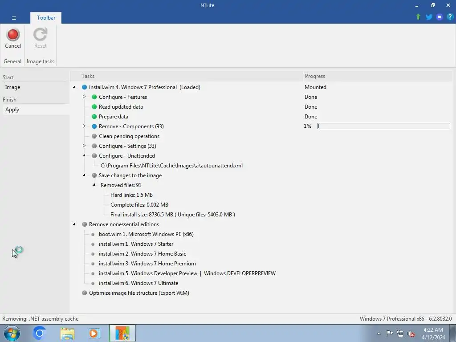
Task: Click the blue Help question icon
Action: point(450,17)
